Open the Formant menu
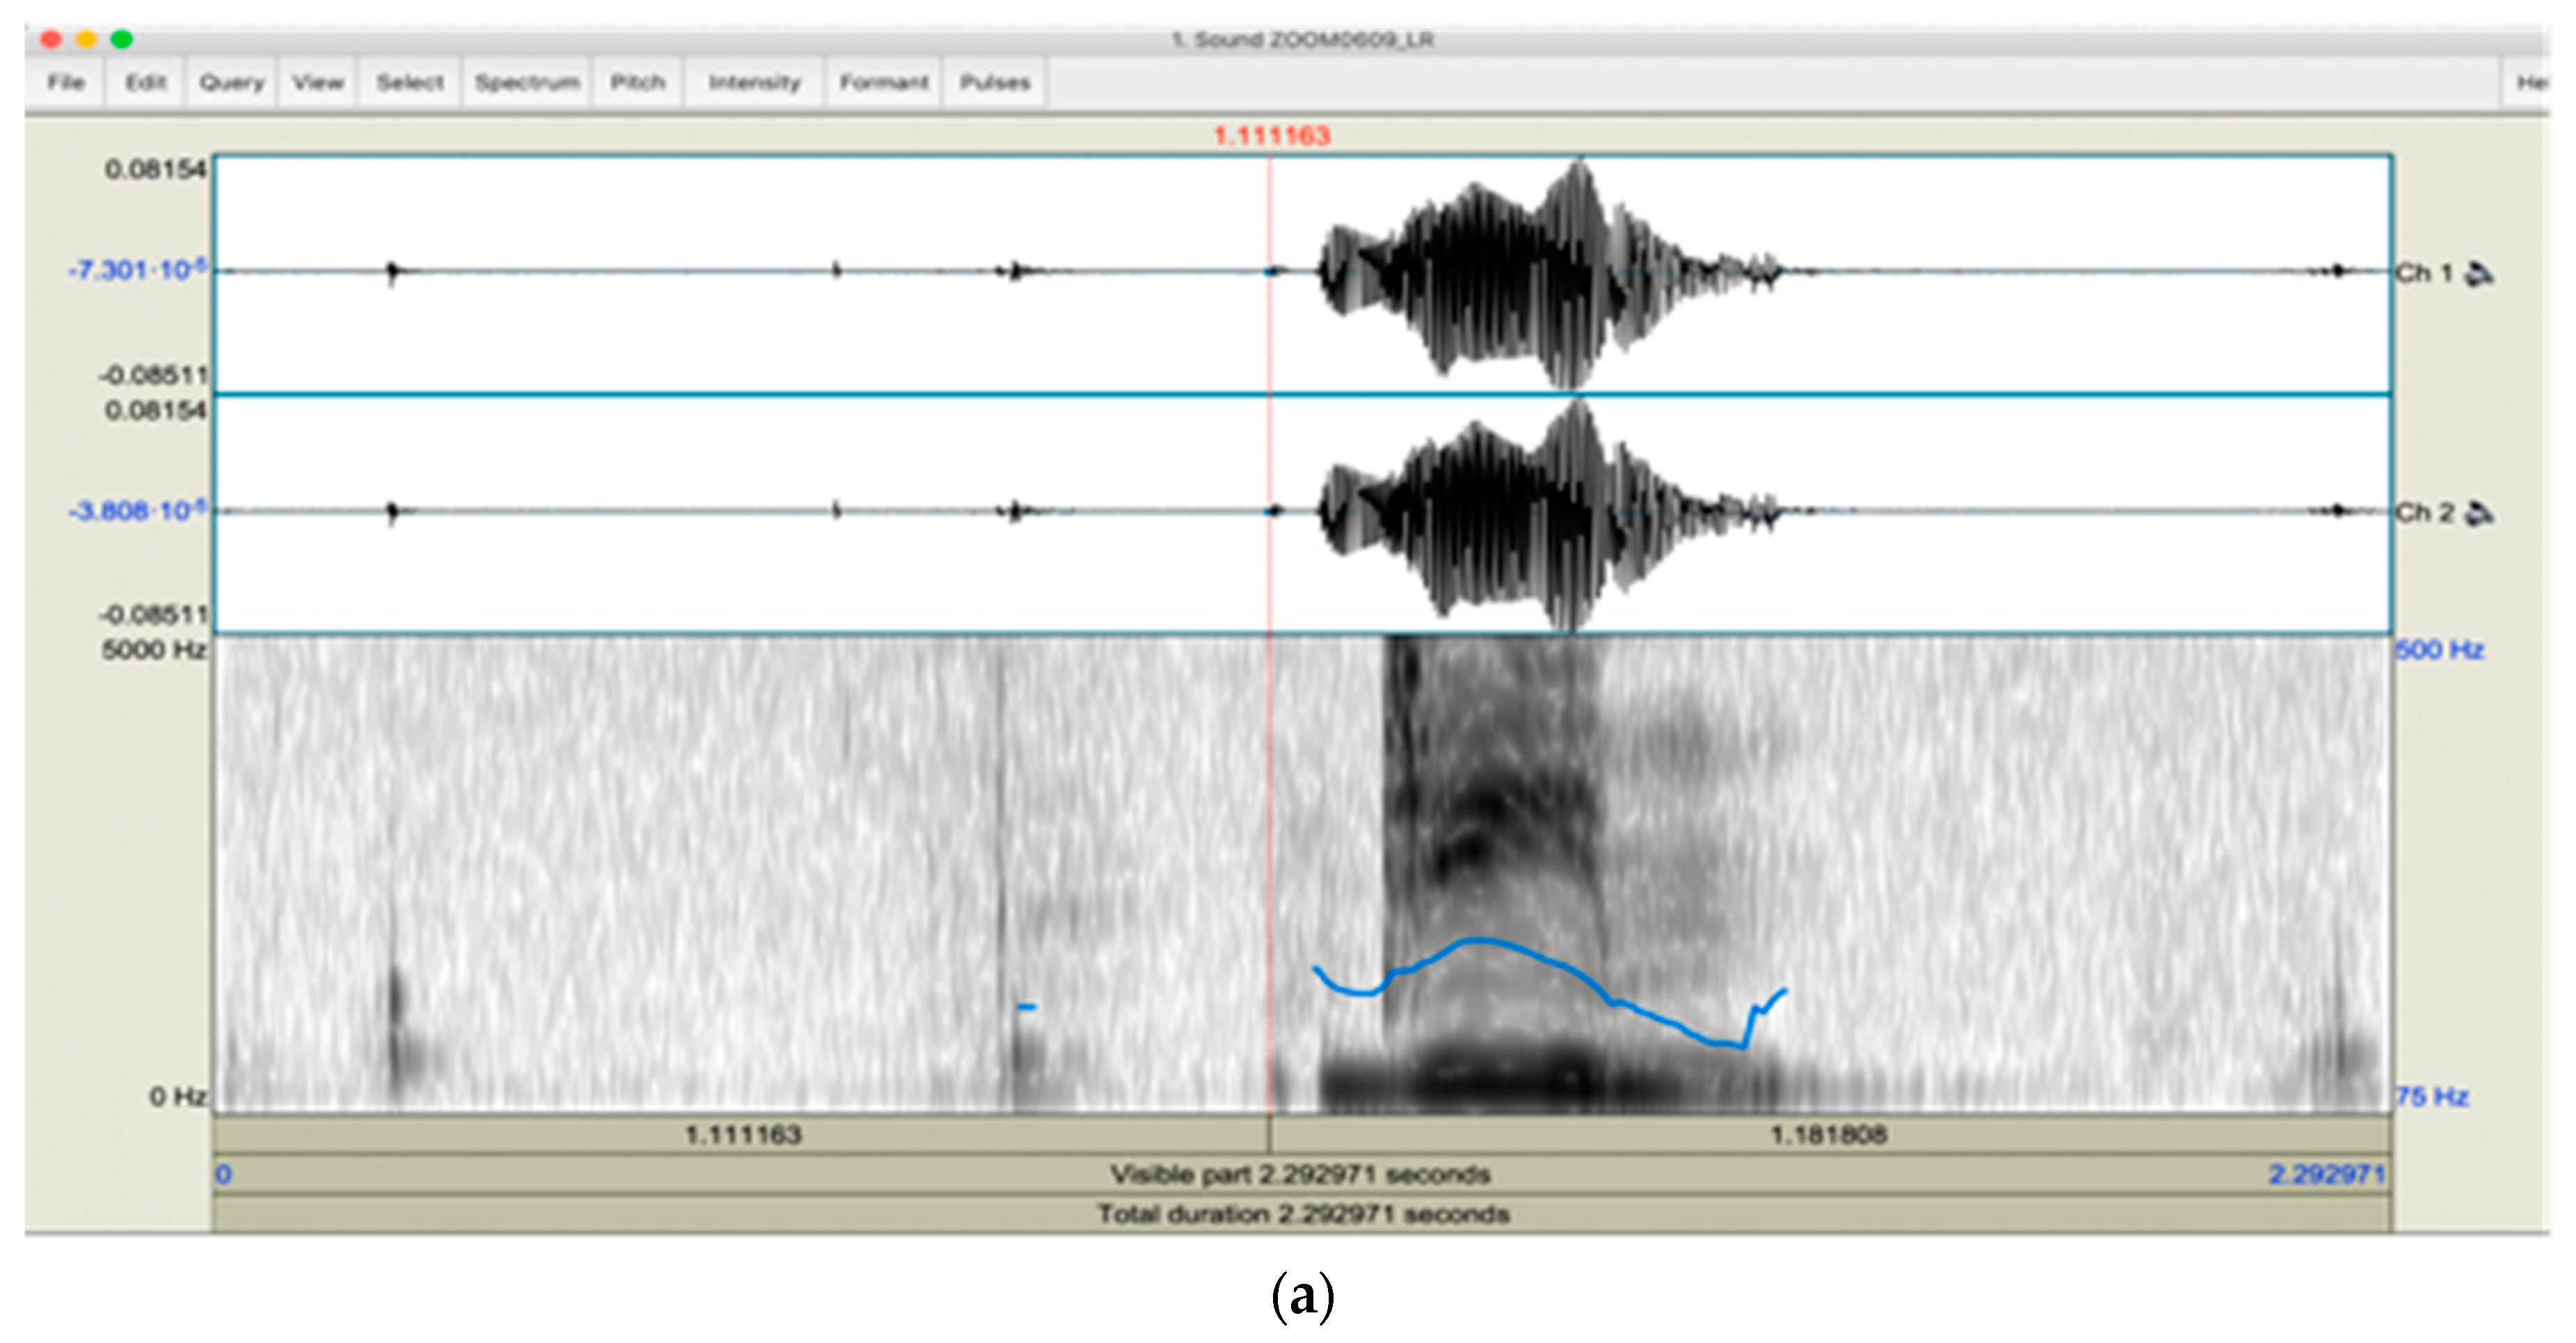Viewport: 2576px width, 1343px height. click(x=884, y=82)
